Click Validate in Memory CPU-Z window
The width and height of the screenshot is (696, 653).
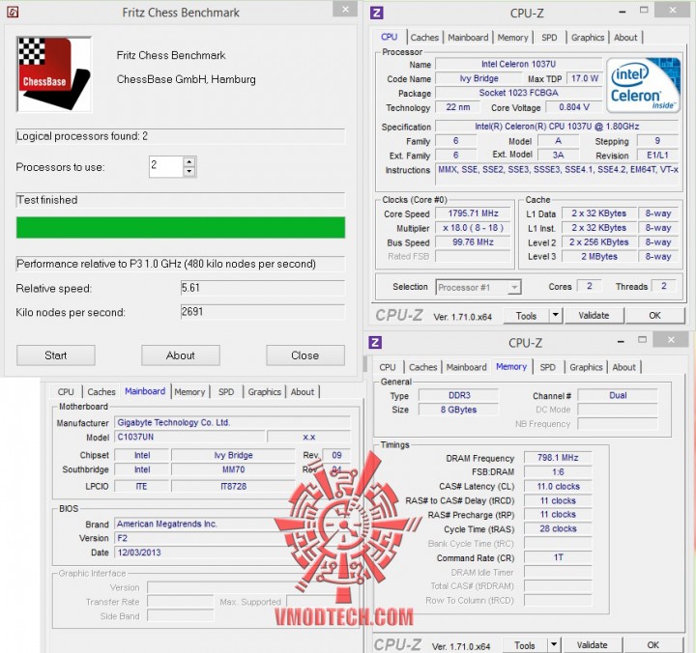pos(592,645)
